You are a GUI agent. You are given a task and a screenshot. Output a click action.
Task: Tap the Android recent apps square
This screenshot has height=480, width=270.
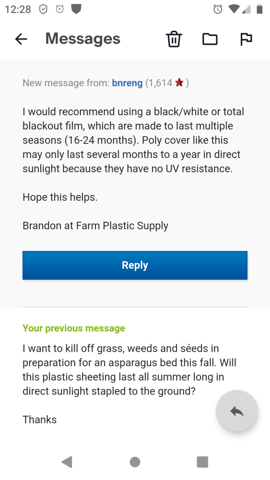coord(202,462)
